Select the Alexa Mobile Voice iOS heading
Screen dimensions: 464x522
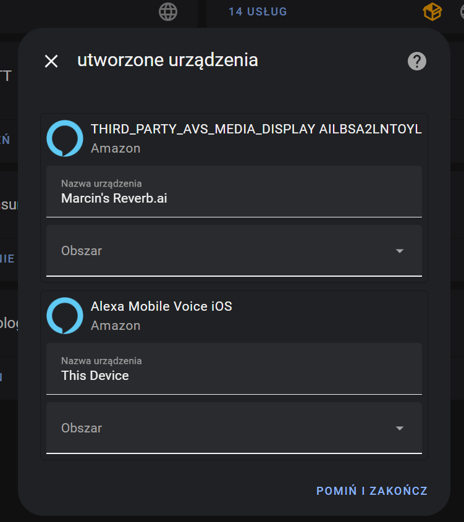click(x=161, y=306)
